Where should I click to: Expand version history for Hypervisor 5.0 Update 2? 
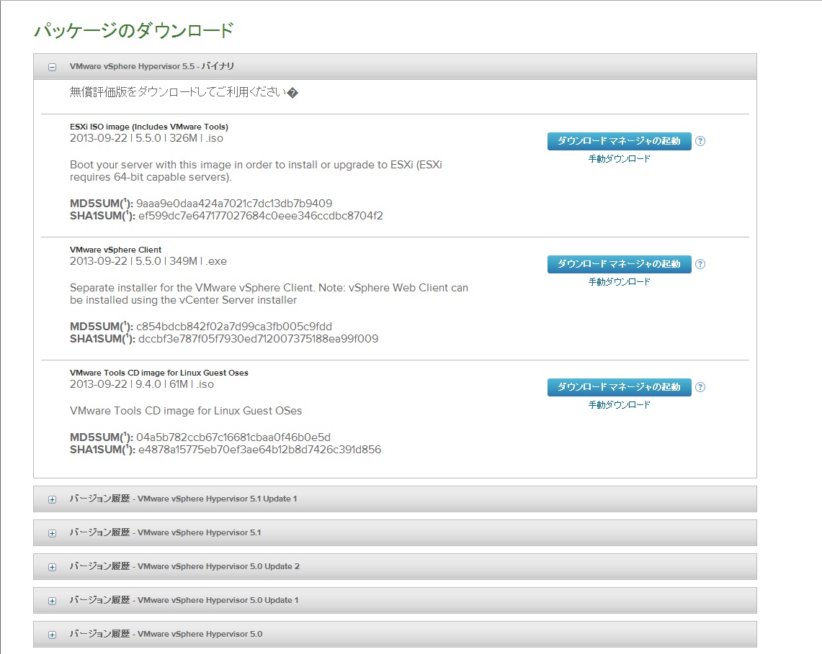52,567
